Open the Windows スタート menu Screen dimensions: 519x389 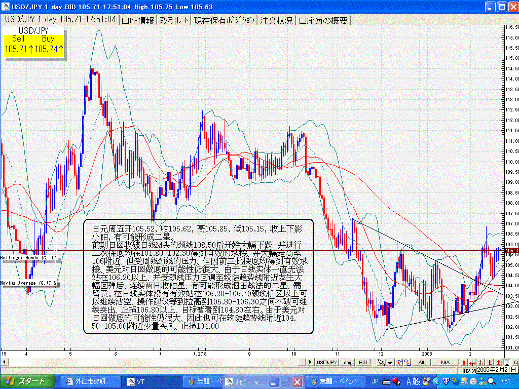tap(25, 381)
